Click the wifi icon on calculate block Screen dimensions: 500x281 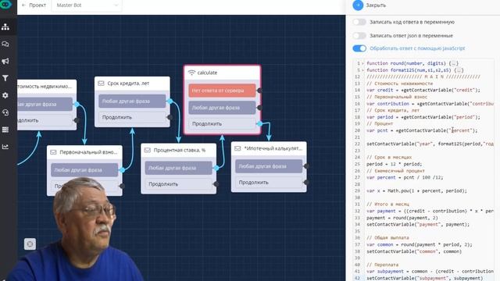point(191,73)
